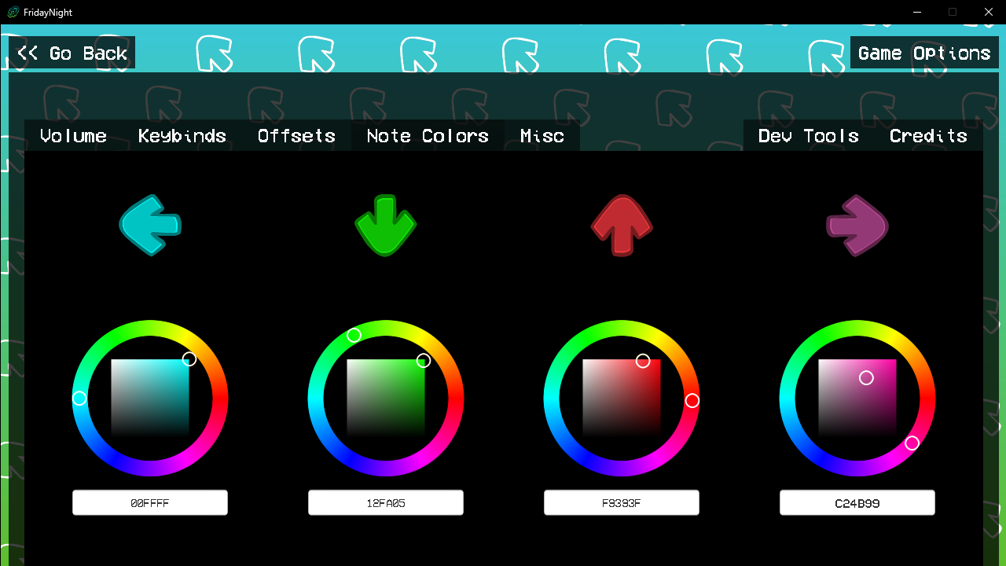
Task: Open the Dev Tools tab
Action: 808,136
